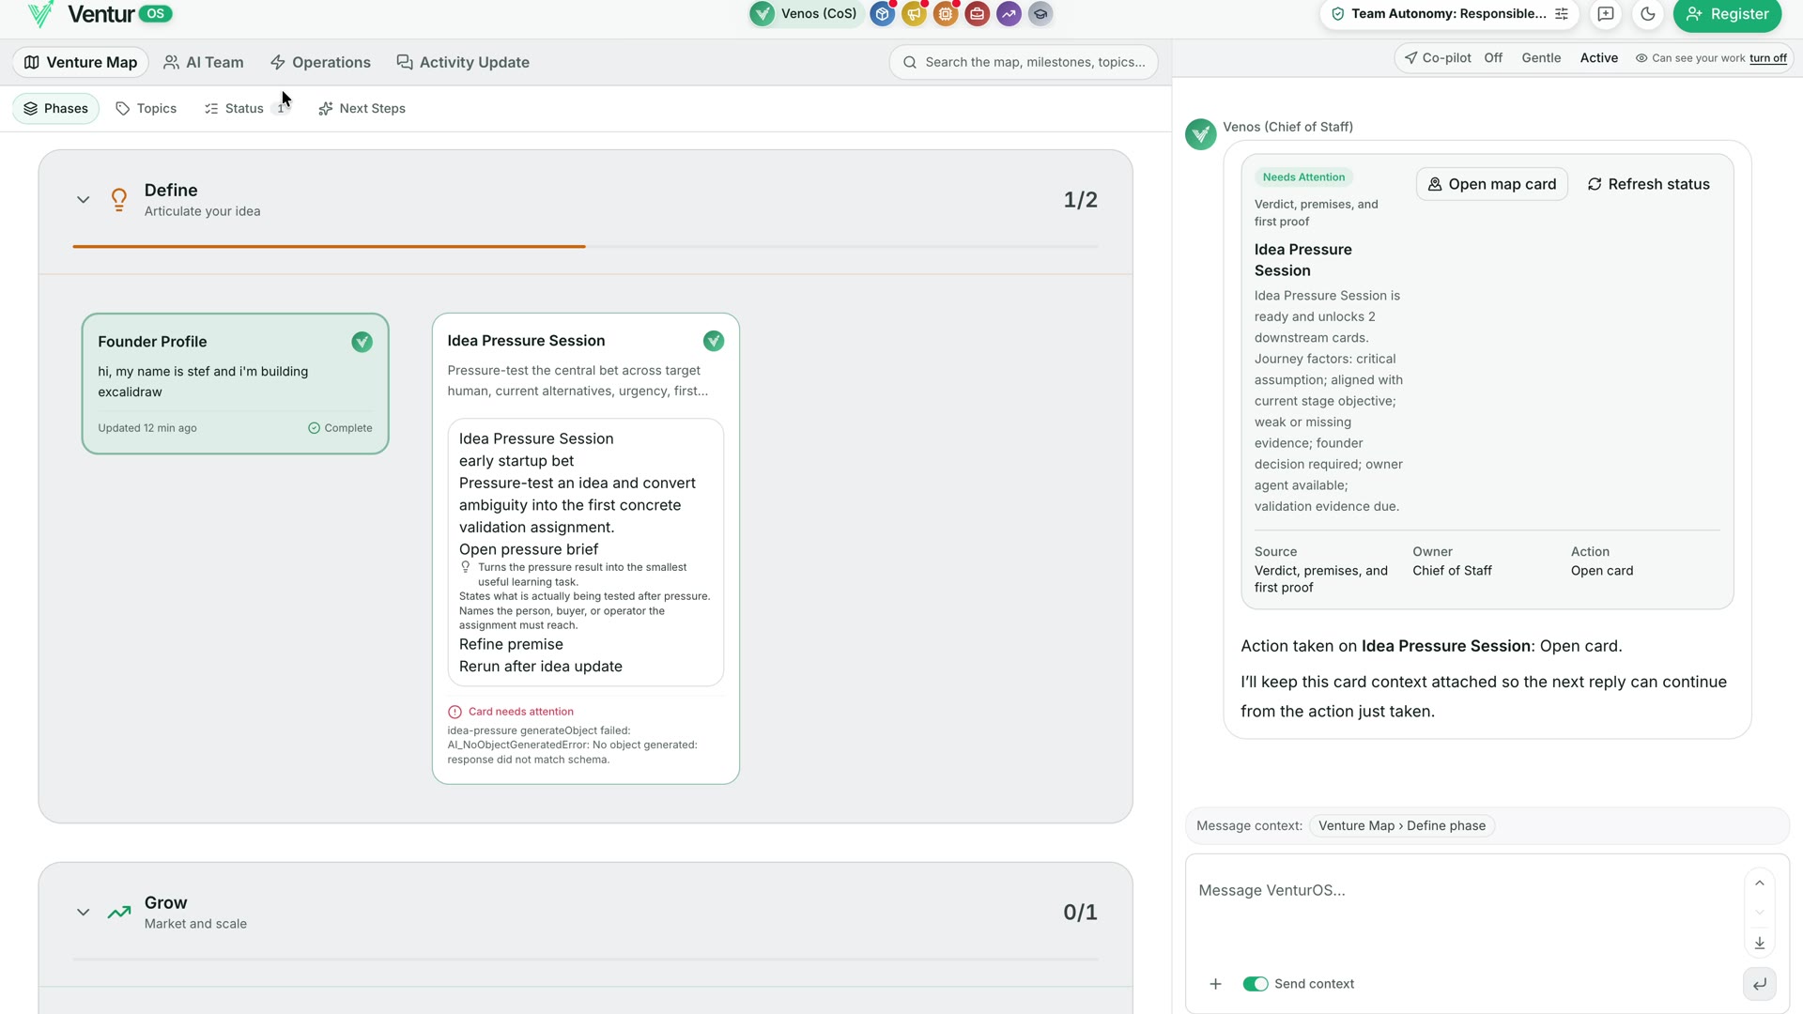Click the Grow trending arrow icon

tap(119, 913)
